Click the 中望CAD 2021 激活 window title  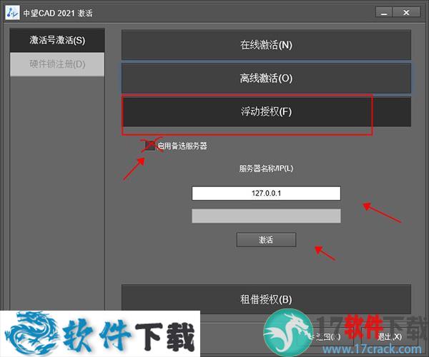(58, 13)
